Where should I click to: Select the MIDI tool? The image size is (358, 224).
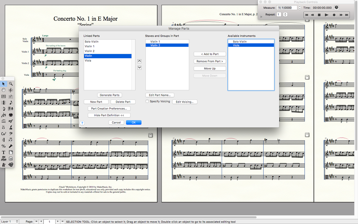pos(11,115)
